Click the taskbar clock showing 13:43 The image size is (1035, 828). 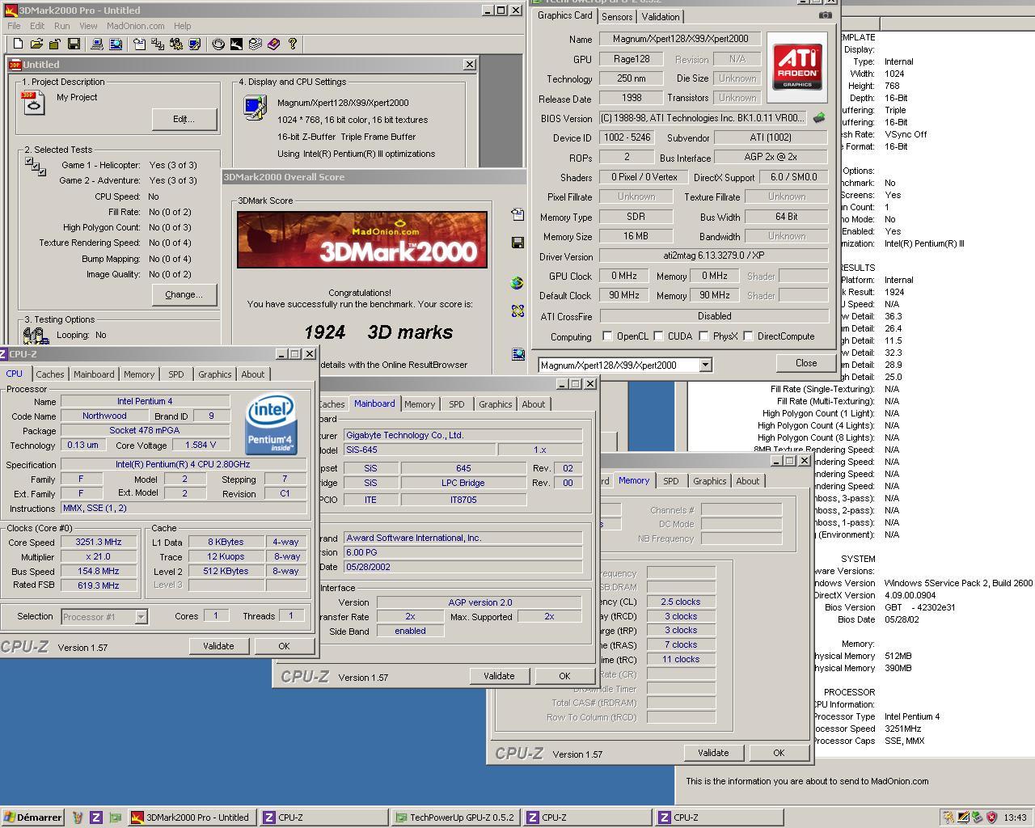1015,817
